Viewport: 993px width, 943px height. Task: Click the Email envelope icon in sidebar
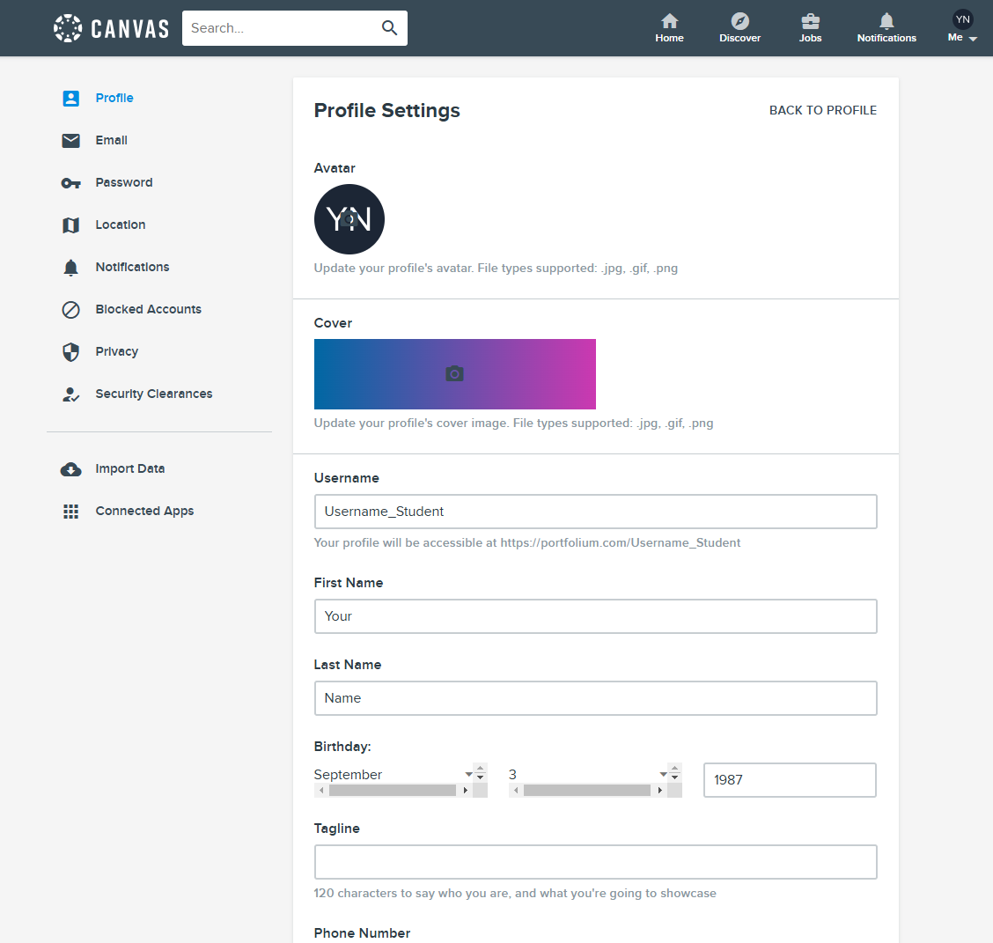click(70, 140)
